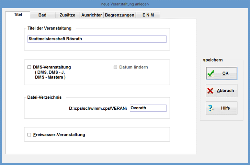
Task: Select the Titel tab
Action: tap(18, 15)
